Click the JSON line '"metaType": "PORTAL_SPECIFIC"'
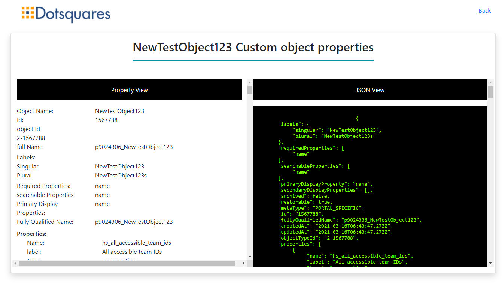 321,208
